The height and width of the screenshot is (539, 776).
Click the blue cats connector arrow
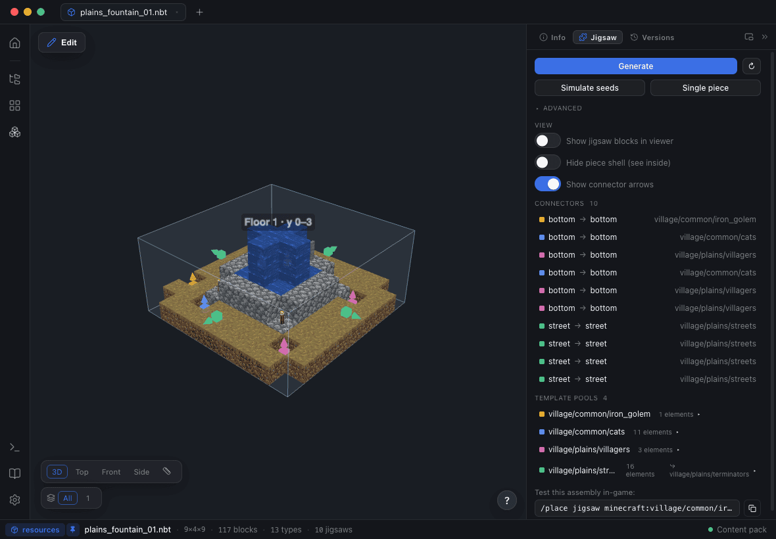point(204,302)
